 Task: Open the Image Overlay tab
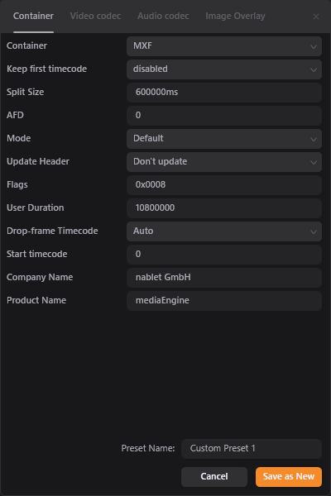pos(235,17)
